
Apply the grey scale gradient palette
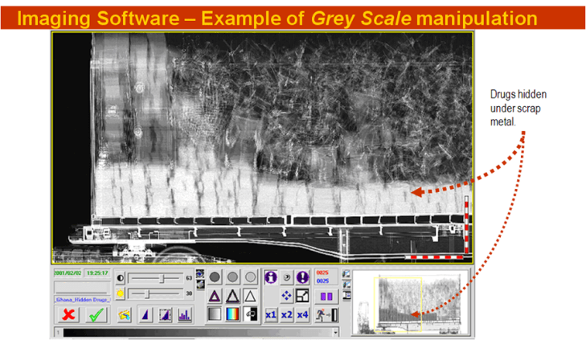215,314
